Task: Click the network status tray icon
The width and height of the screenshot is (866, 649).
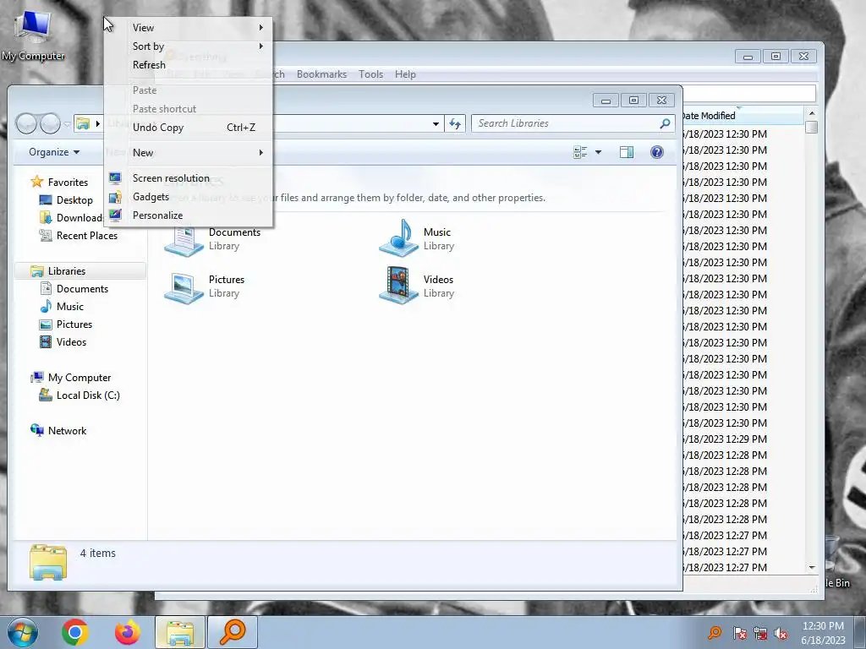Action: (760, 633)
